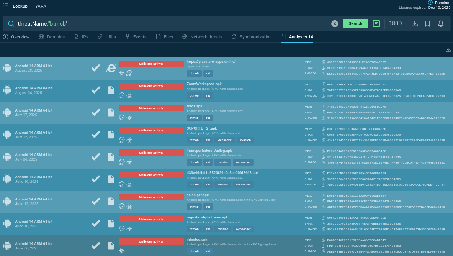Copy the SHA256 hash of solsniper.apk
Screen dimensions: 453x256
pos(324,207)
